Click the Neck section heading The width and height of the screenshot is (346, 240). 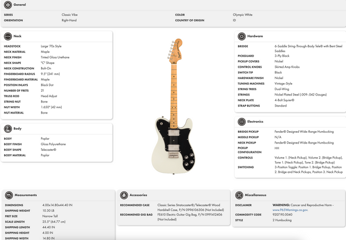(x=18, y=36)
